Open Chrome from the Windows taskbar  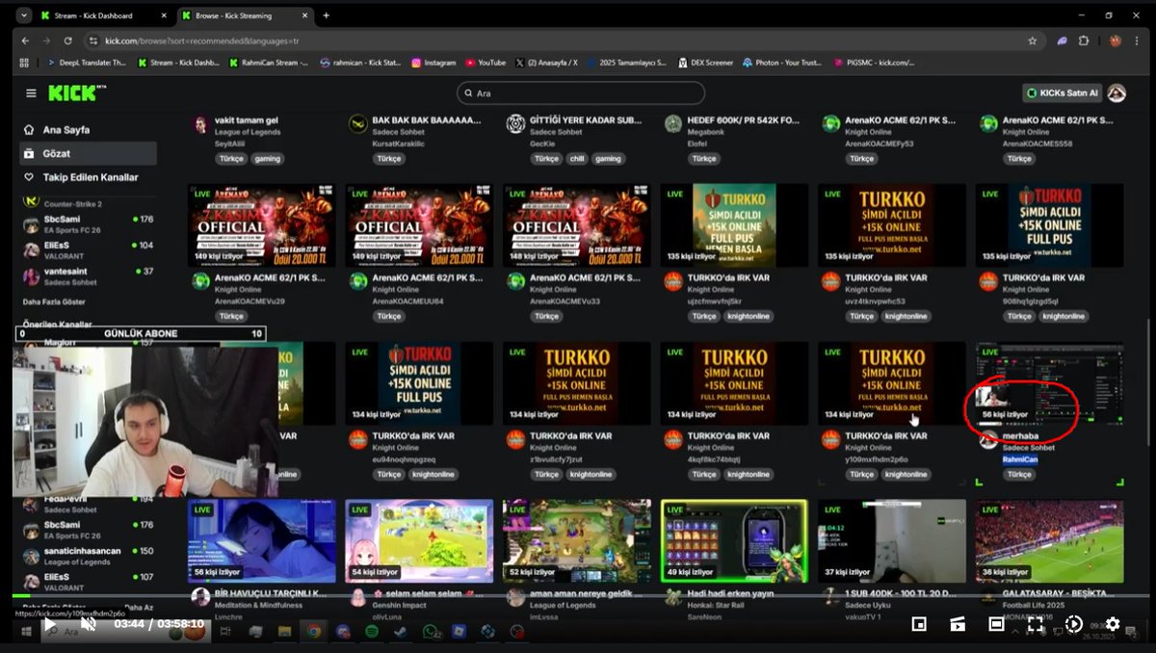click(x=313, y=632)
